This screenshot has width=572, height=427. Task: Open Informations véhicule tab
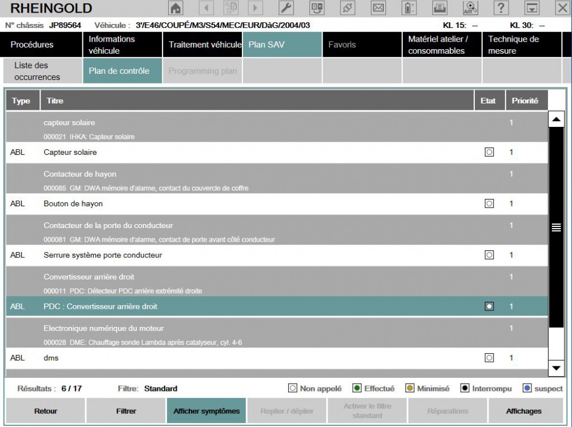[122, 45]
